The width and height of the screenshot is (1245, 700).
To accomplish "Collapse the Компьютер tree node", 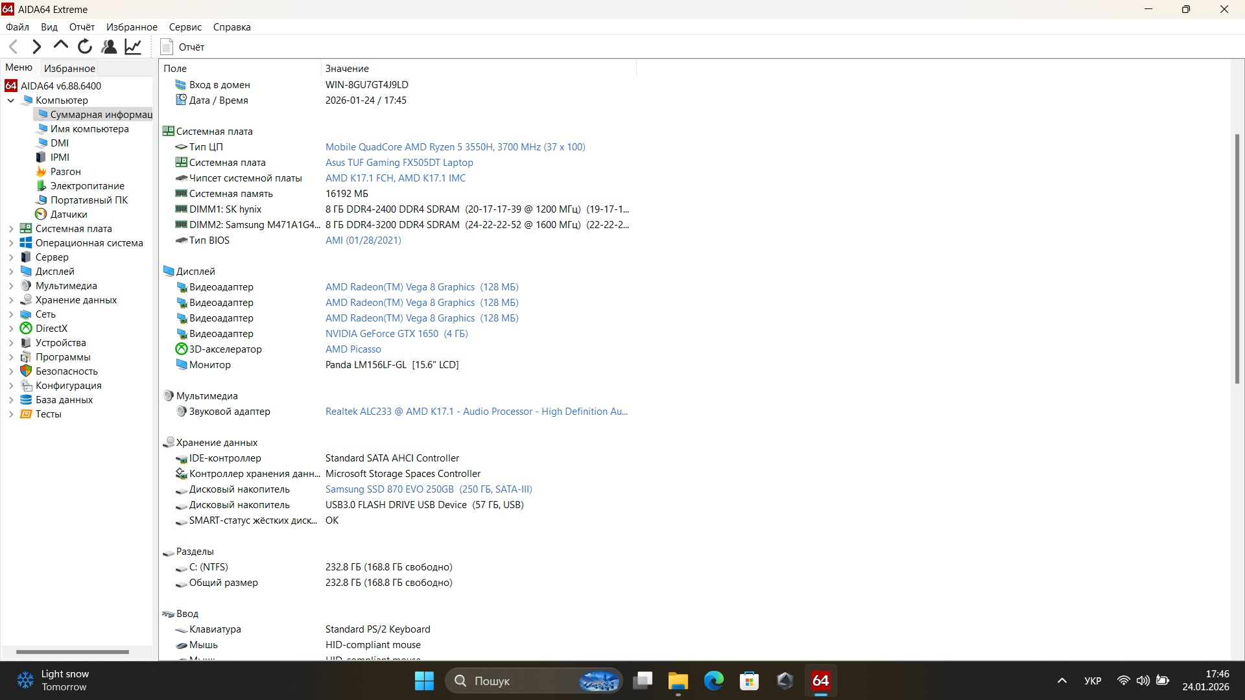I will (x=11, y=100).
